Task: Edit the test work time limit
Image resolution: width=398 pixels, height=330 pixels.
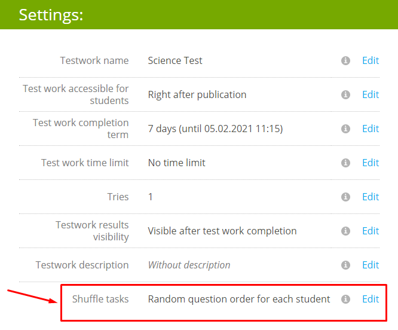Action: 371,163
